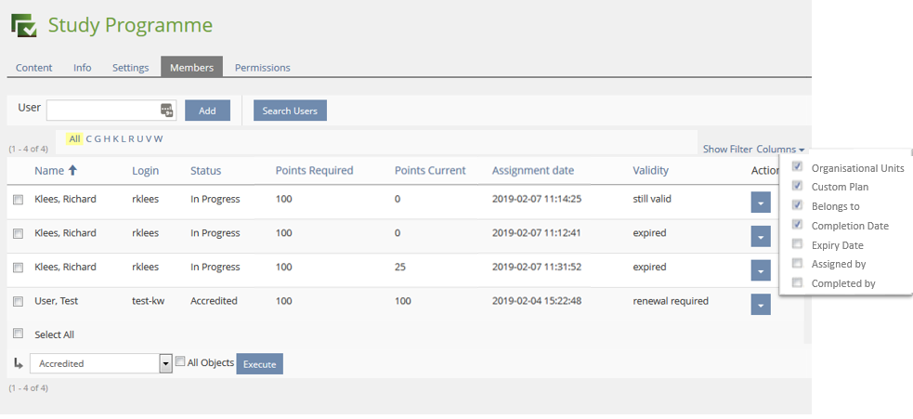Click the sort arrow next to Name
Screen dimensions: 913x419
[x=73, y=170]
